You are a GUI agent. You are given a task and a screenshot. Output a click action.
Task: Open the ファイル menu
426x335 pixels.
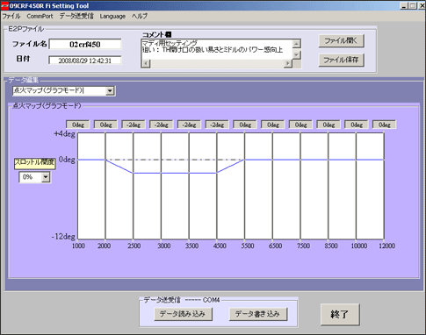click(x=11, y=16)
